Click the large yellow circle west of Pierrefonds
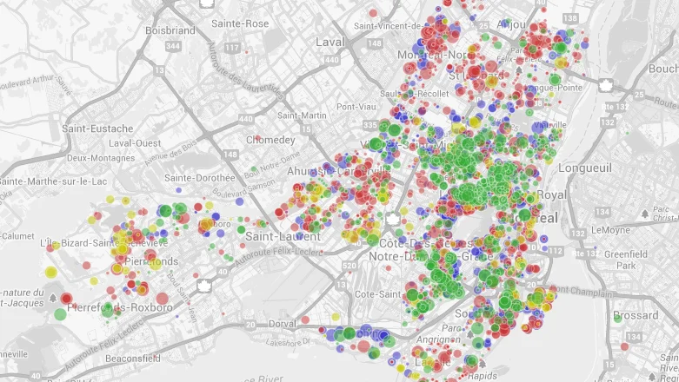This screenshot has height=382, width=679. click(x=51, y=272)
